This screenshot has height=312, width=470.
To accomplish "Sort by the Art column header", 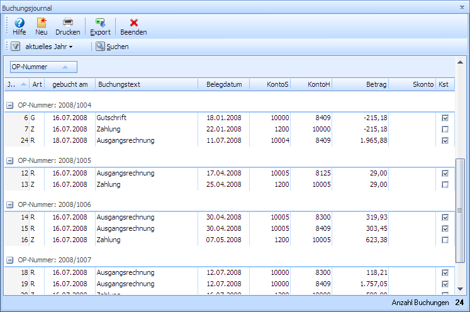I will (37, 84).
